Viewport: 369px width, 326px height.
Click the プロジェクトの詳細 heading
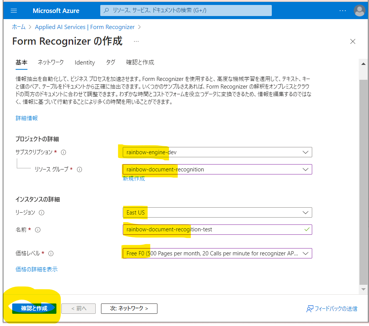point(37,139)
